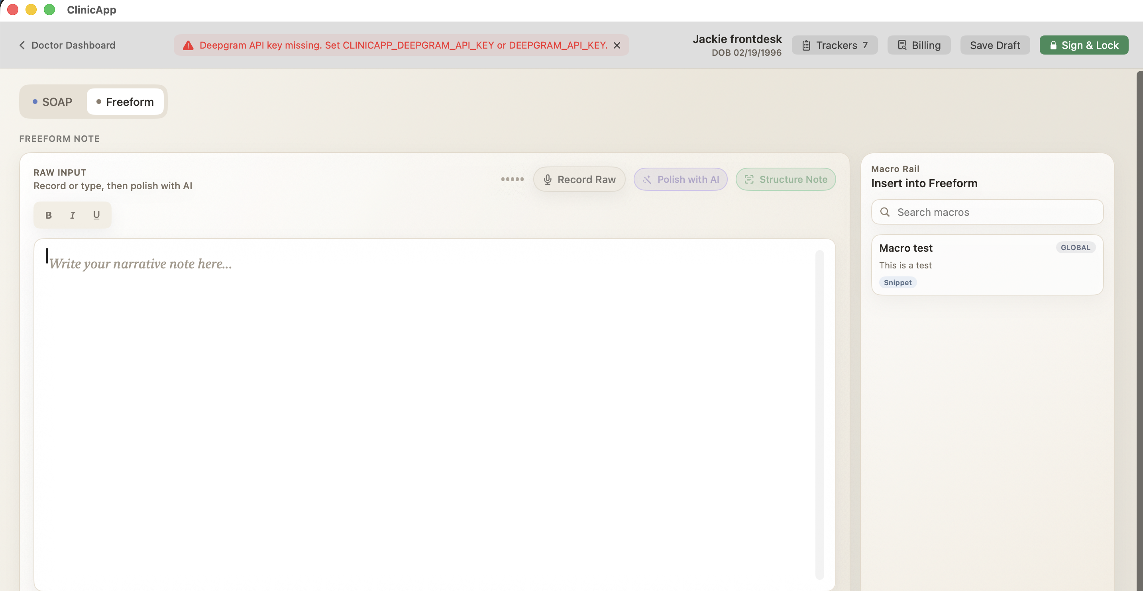Click the note editor's vertical scrollbar
Screen dimensions: 1143x591
click(x=819, y=415)
